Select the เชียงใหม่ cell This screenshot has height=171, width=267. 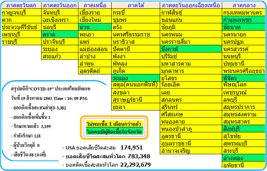point(95,20)
